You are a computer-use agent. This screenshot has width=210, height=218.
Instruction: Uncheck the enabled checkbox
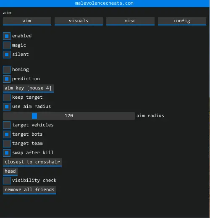(x=7, y=36)
